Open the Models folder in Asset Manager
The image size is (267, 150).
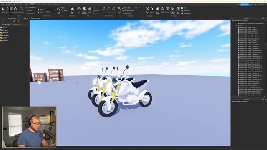(x=4, y=40)
